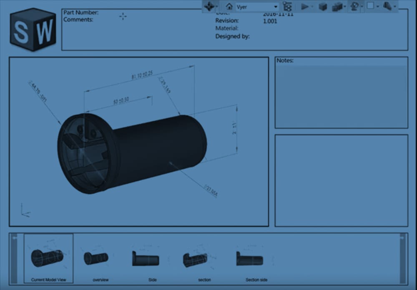Open the Section side view thumbnail
The height and width of the screenshot is (290, 417).
[249, 258]
